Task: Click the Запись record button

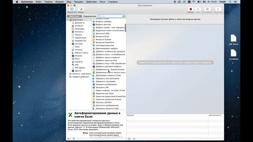Action: click(191, 10)
